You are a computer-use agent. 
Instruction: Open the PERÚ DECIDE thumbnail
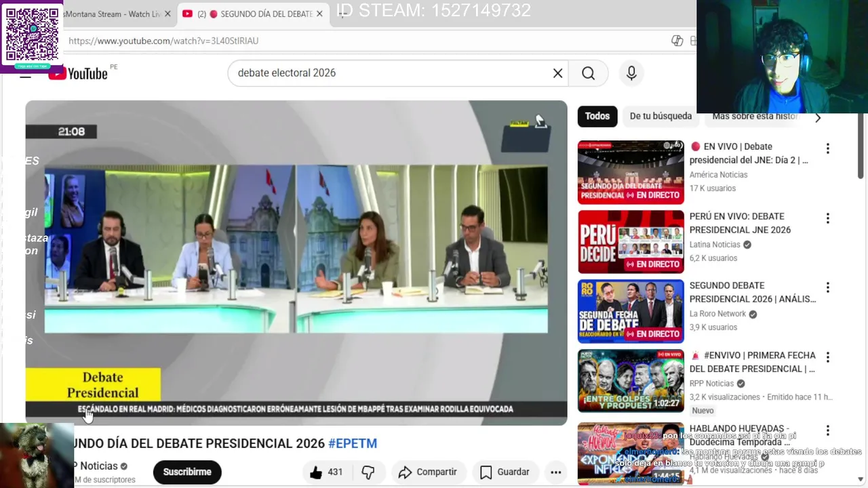(x=631, y=242)
